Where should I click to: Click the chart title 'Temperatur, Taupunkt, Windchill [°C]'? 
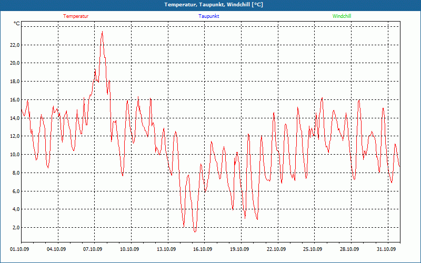pyautogui.click(x=214, y=5)
